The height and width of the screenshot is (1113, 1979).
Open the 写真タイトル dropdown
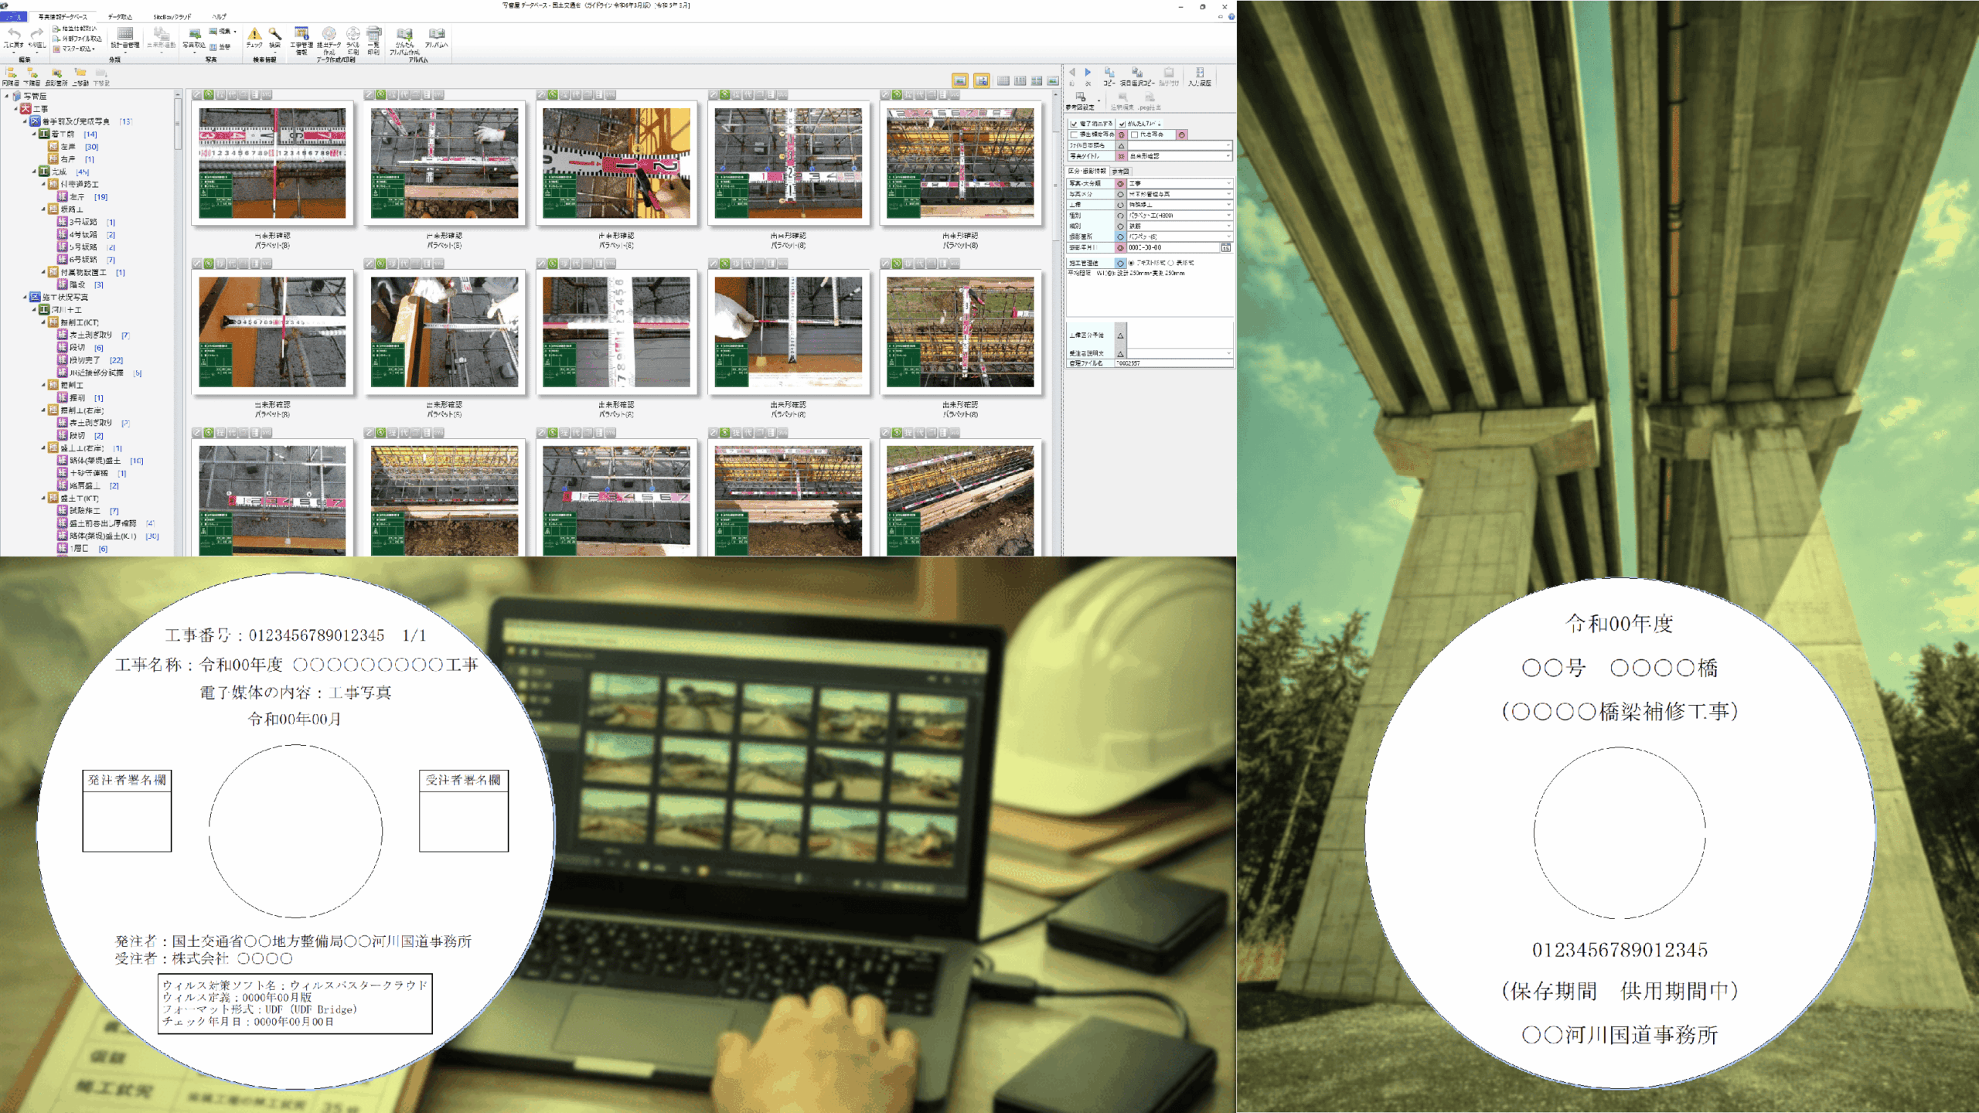[1228, 156]
